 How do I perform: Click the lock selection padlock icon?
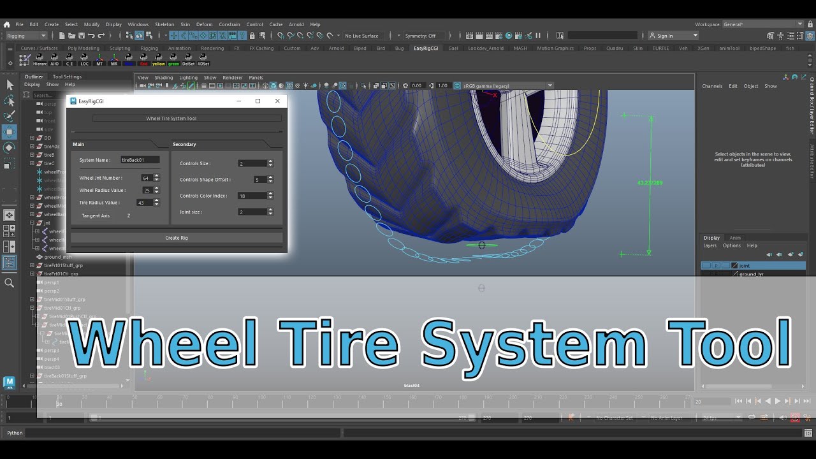tap(252, 36)
